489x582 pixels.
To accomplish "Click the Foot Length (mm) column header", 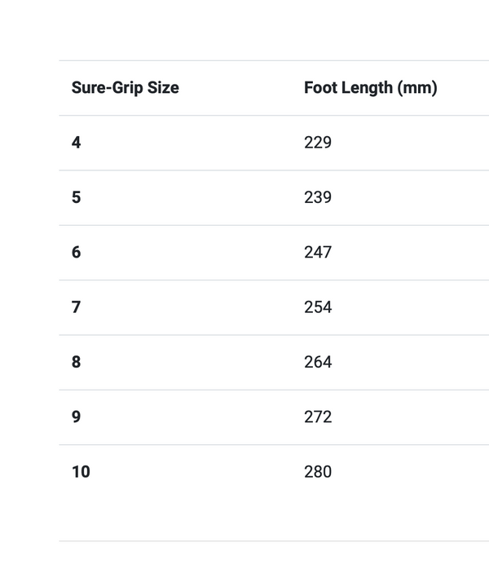I will click(x=370, y=87).
